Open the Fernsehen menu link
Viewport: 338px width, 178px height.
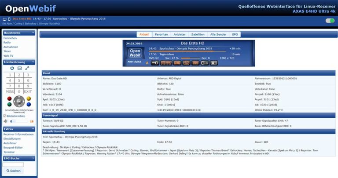click(10, 38)
